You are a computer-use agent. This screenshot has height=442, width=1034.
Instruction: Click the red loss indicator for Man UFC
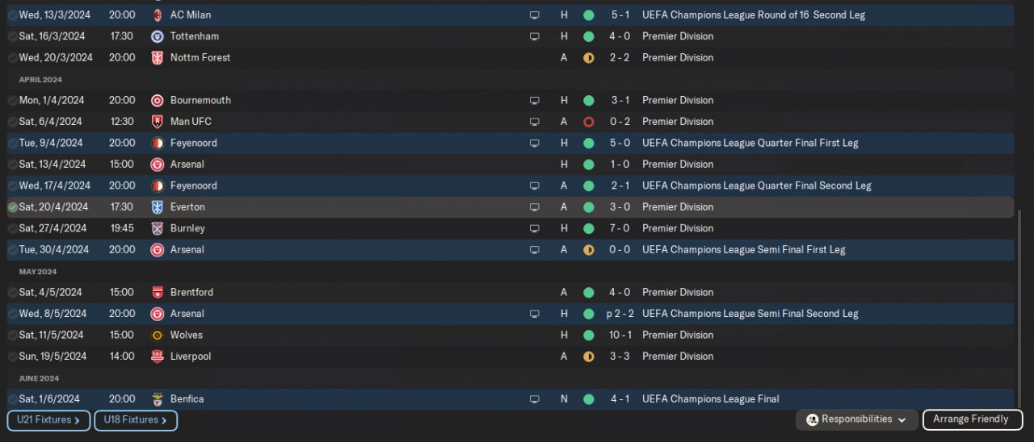tap(588, 122)
